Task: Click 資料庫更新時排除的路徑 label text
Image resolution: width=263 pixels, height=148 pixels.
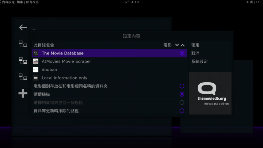Action: pyautogui.click(x=56, y=111)
